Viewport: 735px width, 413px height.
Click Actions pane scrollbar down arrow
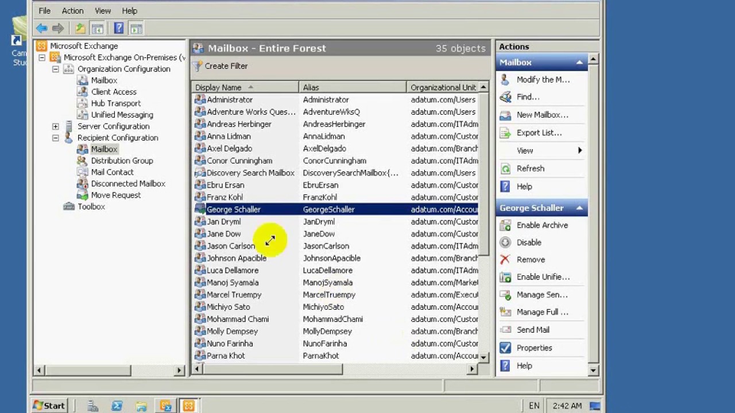click(594, 371)
